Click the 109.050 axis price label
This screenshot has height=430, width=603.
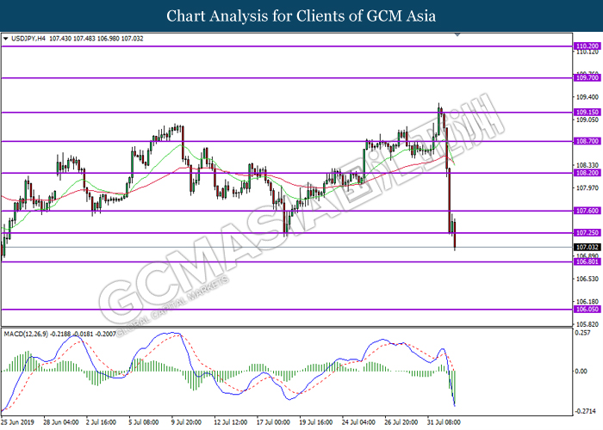click(587, 120)
